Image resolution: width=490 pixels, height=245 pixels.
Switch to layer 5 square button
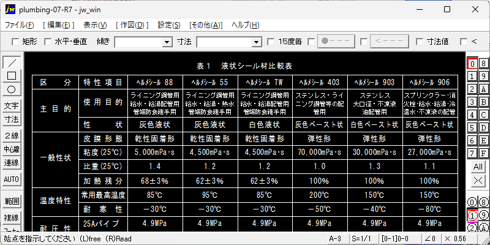click(472, 127)
